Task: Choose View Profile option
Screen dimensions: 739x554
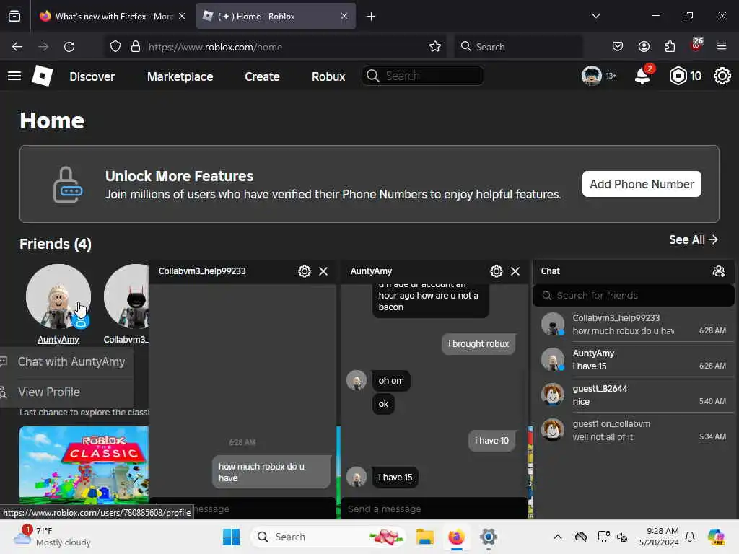Action: tap(66, 392)
